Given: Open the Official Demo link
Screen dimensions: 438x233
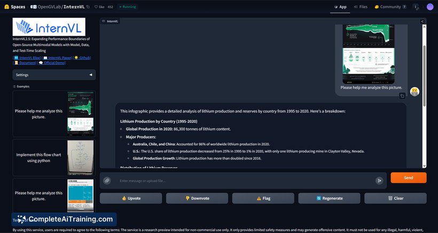Looking at the screenshot, I should [52, 63].
